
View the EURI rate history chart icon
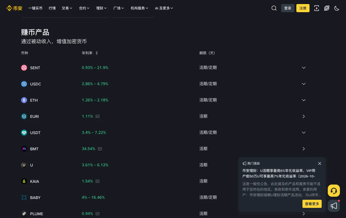click(98, 116)
